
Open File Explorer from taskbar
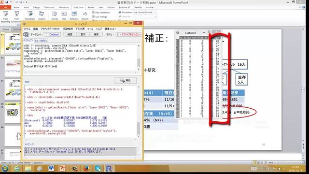[28, 169]
